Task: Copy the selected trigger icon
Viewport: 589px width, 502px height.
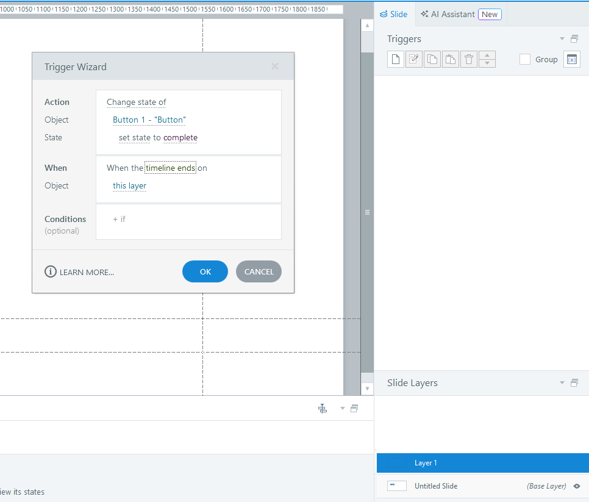Action: [x=432, y=59]
